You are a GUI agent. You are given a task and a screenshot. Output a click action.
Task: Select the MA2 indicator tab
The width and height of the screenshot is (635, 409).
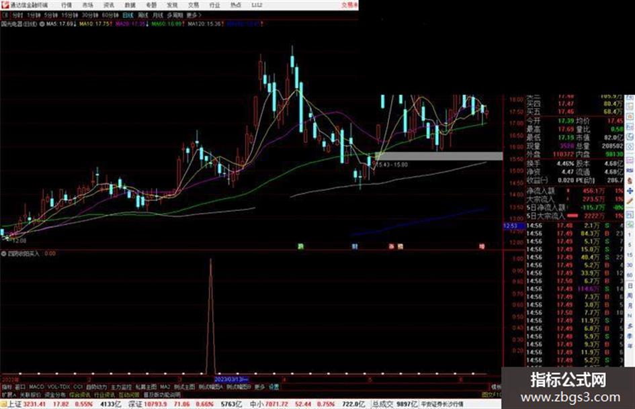point(165,387)
